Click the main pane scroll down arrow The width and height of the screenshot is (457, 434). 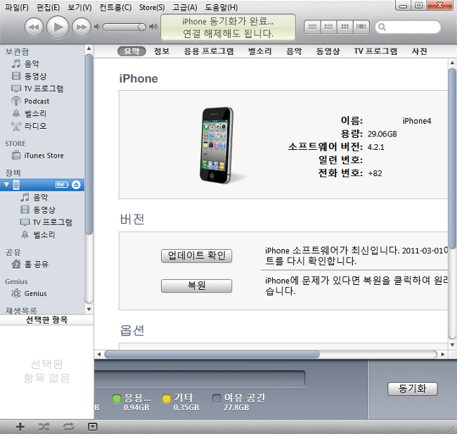point(452,345)
